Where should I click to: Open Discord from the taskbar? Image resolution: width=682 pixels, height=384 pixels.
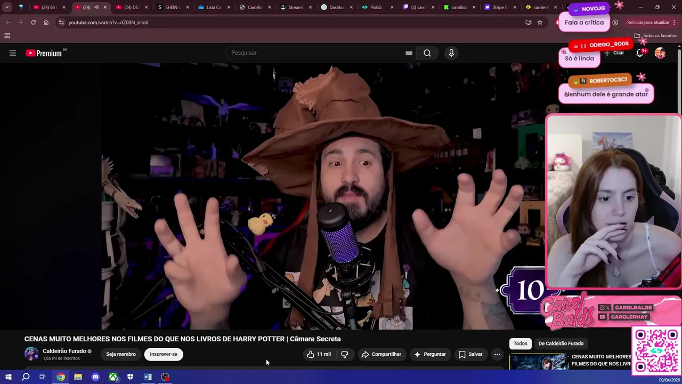pos(95,377)
